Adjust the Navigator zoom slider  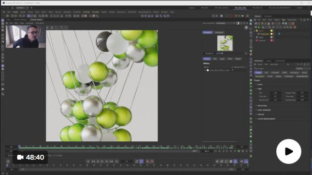(230, 53)
